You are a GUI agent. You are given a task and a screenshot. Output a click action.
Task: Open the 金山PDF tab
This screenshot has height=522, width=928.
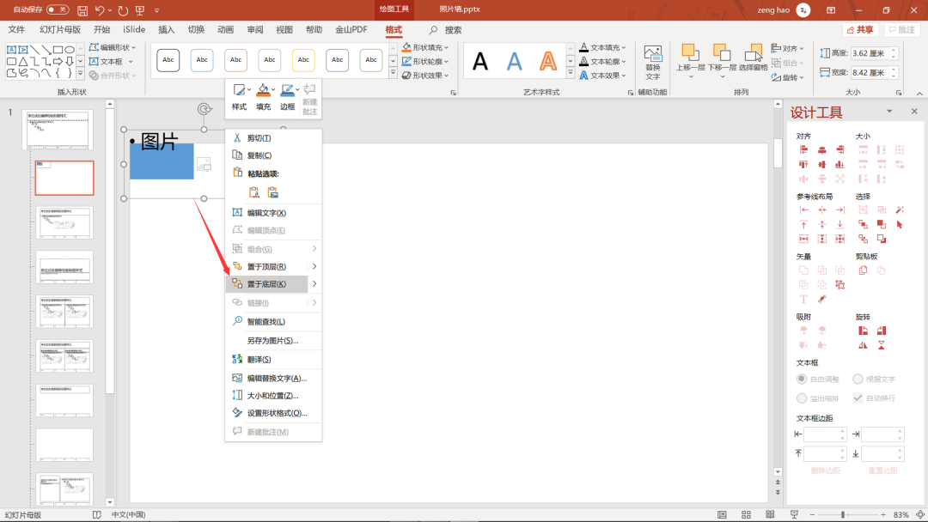click(x=351, y=29)
